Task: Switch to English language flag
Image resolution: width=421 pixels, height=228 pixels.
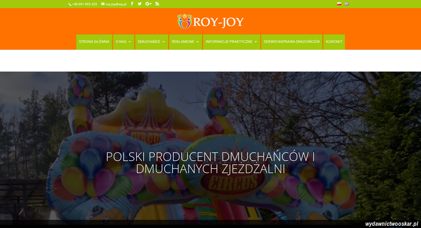Action: click(x=347, y=4)
